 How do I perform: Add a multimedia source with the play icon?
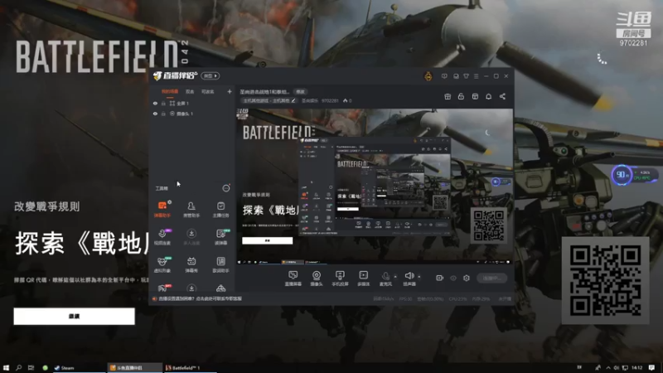pos(363,279)
